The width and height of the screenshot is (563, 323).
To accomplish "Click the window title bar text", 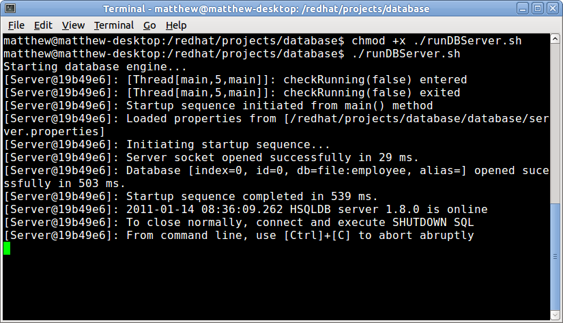I will [x=266, y=9].
